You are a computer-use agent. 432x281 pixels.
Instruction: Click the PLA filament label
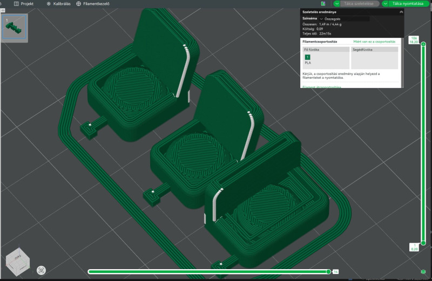click(x=308, y=63)
